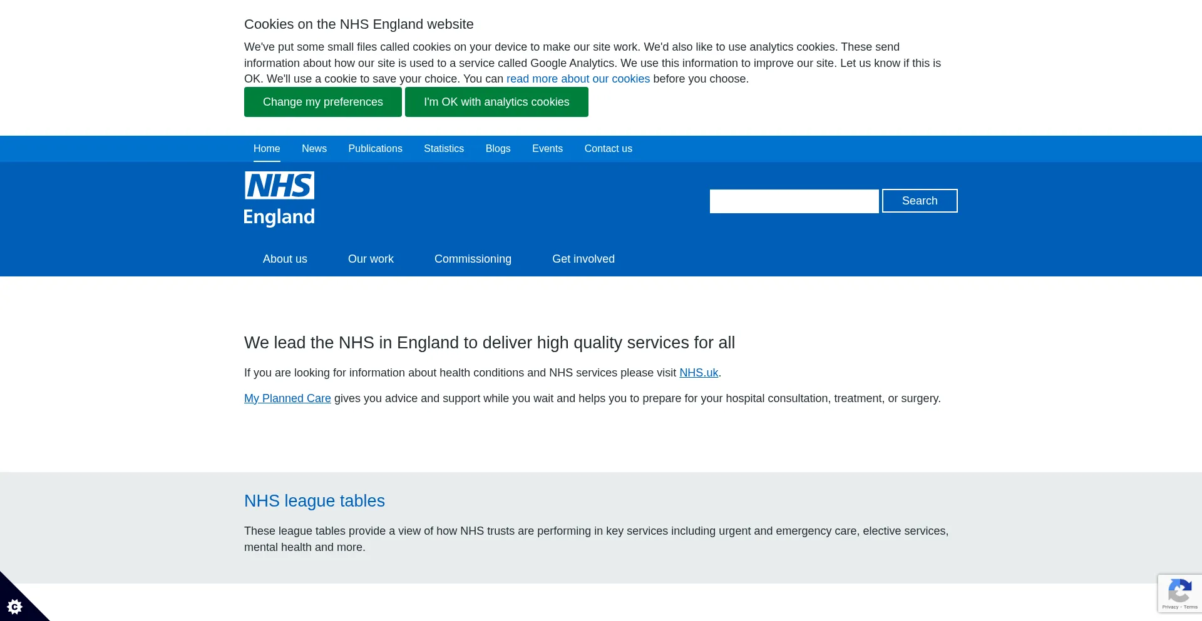Open the News section
Viewport: 1202px width, 621px height.
tap(314, 149)
